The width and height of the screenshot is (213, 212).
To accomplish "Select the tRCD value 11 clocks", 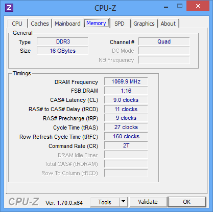I will tap(126, 109).
